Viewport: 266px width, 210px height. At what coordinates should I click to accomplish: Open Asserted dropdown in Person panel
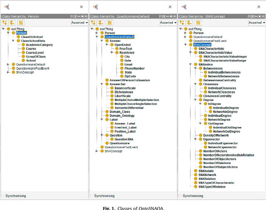(79, 22)
